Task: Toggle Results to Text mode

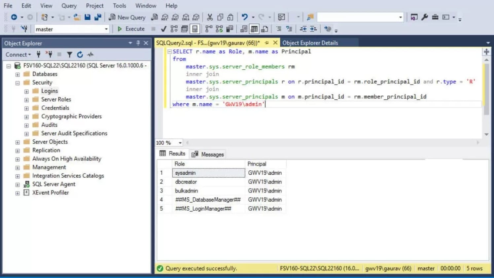Action: pos(243,29)
